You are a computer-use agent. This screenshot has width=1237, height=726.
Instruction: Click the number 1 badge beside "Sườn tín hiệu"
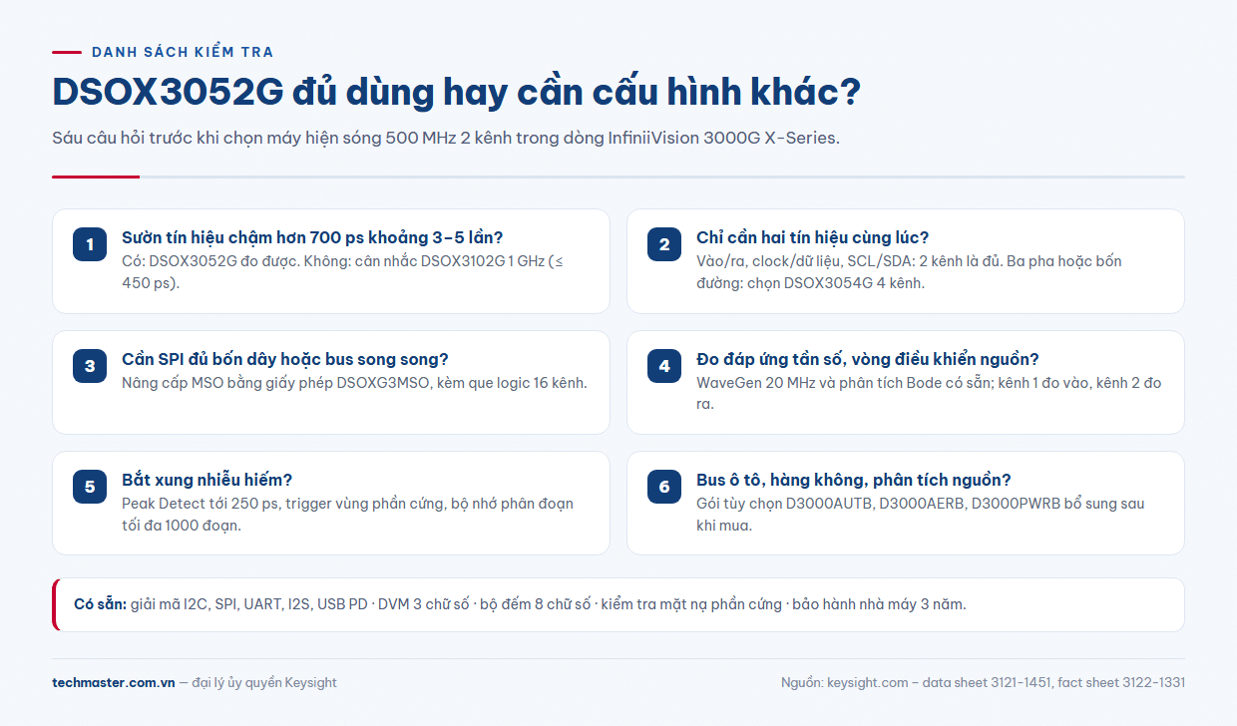click(x=90, y=245)
